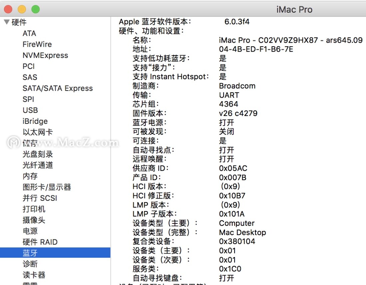The width and height of the screenshot is (366, 285).
Task: Click the device type value Computer
Action: click(237, 223)
